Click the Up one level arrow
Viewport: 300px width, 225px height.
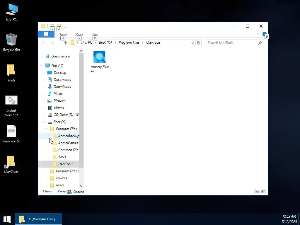65,43
